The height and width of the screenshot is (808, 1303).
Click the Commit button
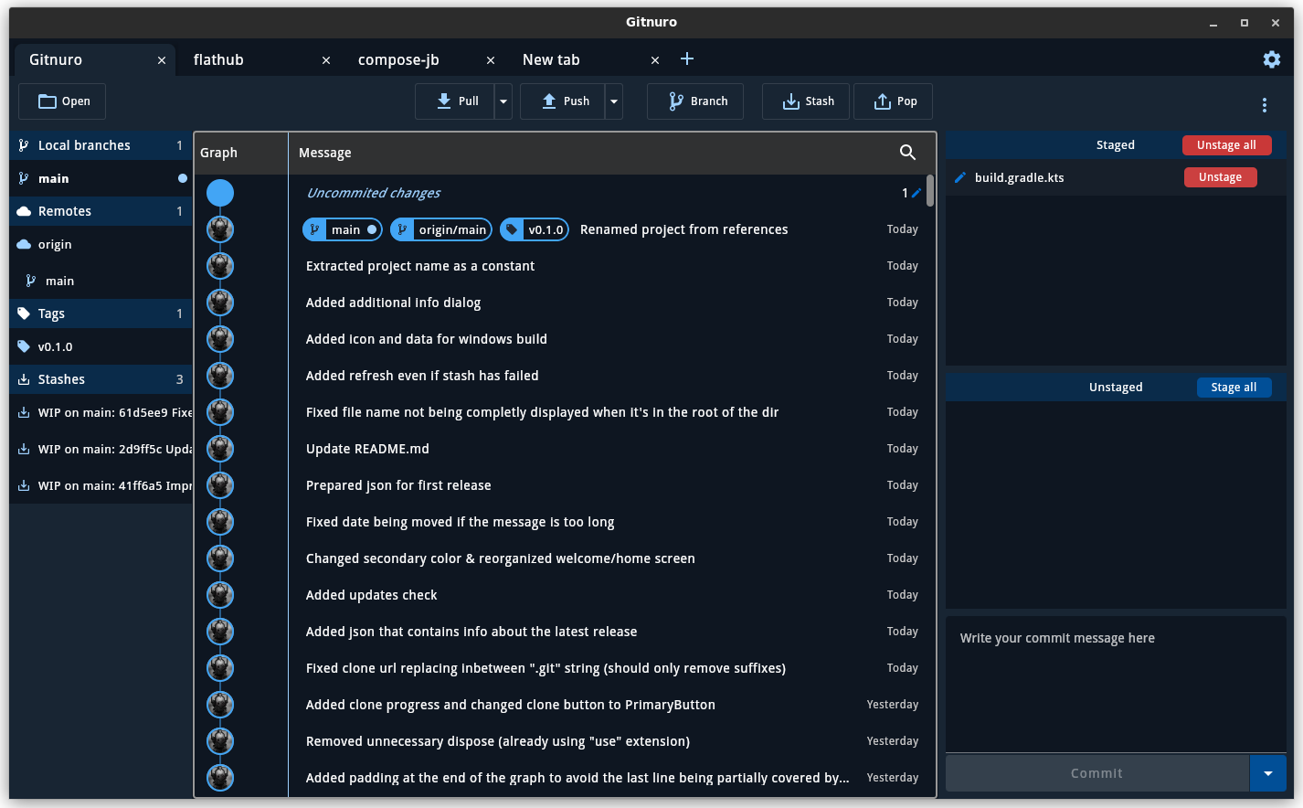pyautogui.click(x=1096, y=773)
